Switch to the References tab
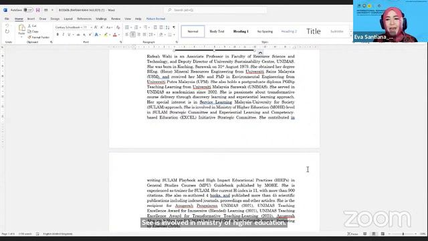428x241 pixels. pyautogui.click(x=84, y=19)
